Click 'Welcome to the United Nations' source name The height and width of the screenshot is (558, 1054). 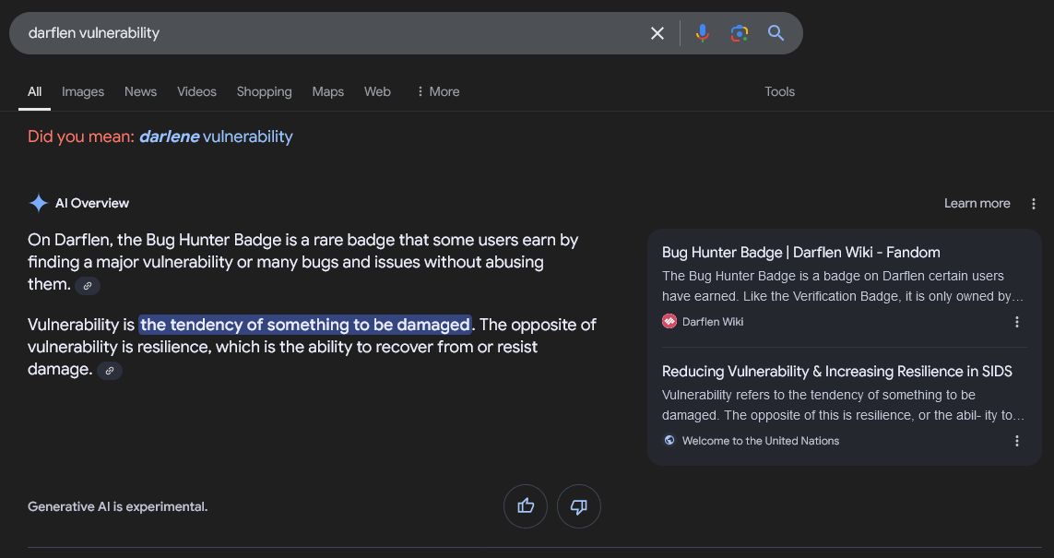760,441
